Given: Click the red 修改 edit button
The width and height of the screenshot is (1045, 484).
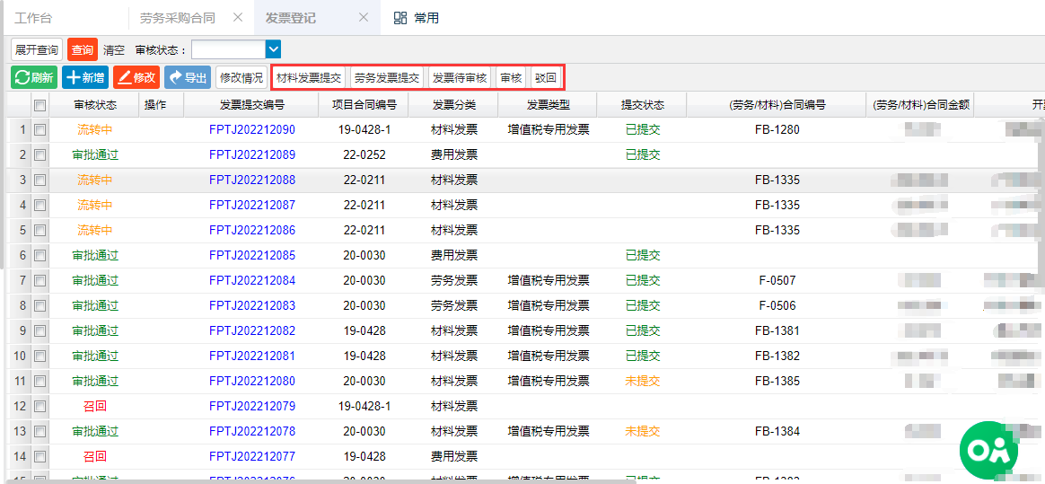Looking at the screenshot, I should click(x=136, y=78).
